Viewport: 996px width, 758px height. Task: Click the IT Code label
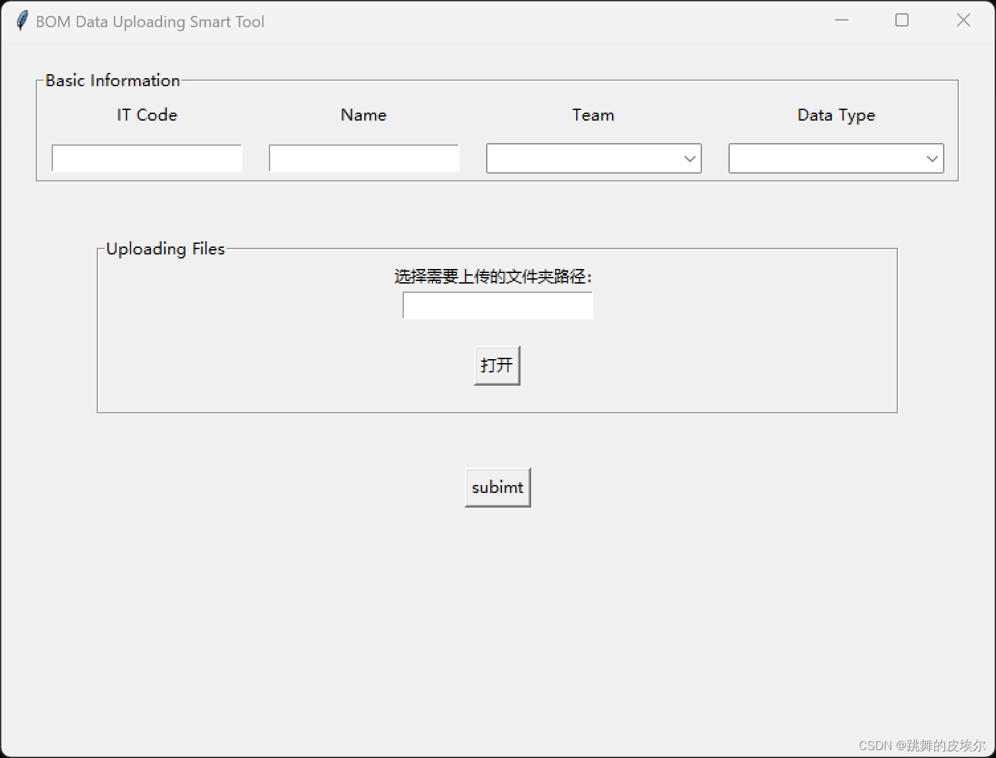(147, 115)
